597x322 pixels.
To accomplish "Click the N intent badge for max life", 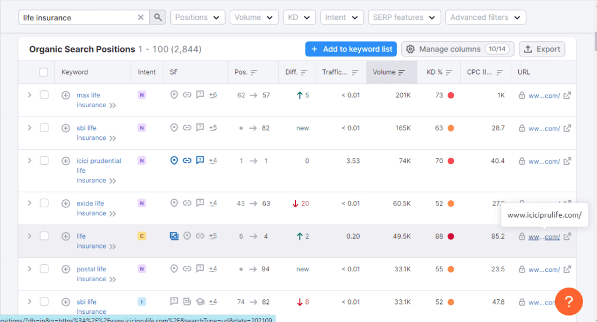I will click(x=142, y=95).
